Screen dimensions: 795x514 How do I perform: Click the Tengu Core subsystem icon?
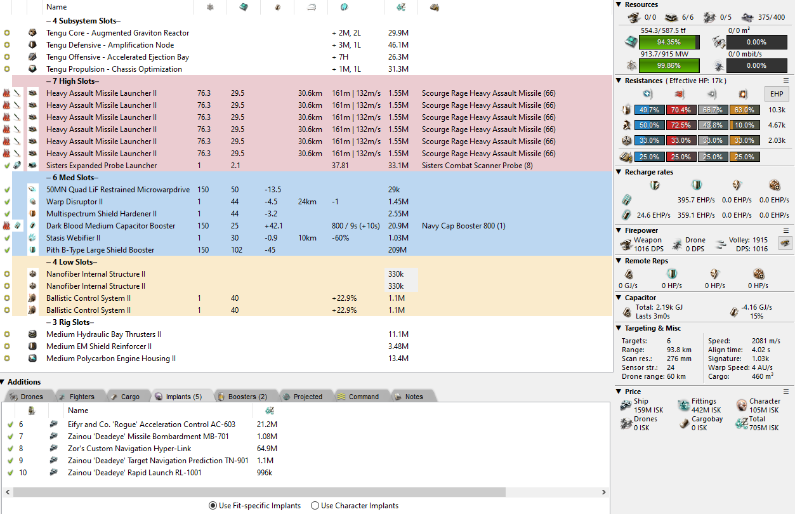(32, 33)
